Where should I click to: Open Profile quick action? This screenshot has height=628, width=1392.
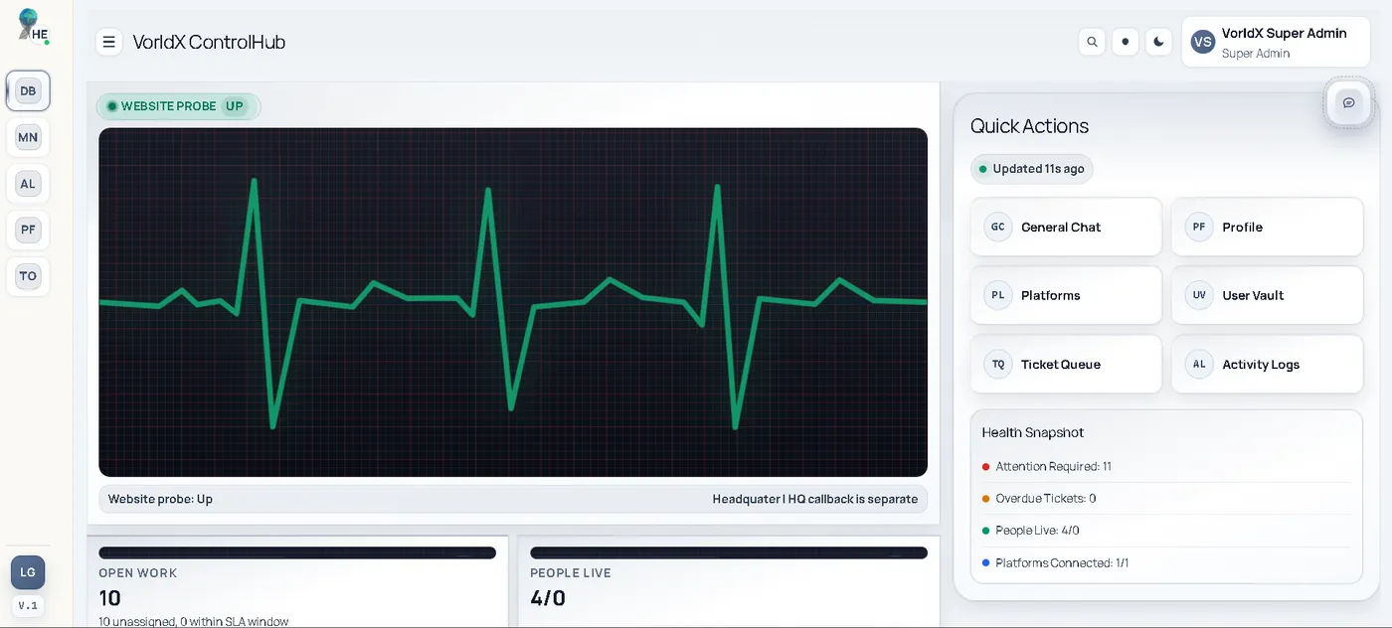[x=1267, y=228]
